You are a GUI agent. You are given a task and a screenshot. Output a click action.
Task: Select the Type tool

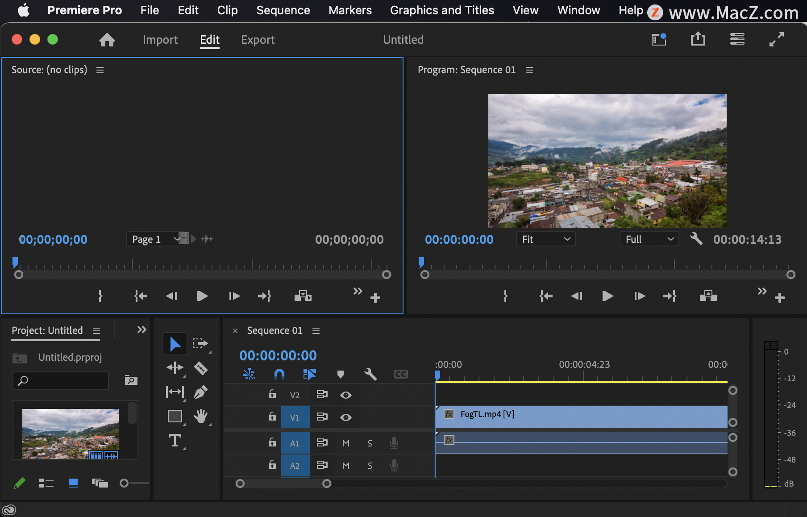click(x=175, y=441)
